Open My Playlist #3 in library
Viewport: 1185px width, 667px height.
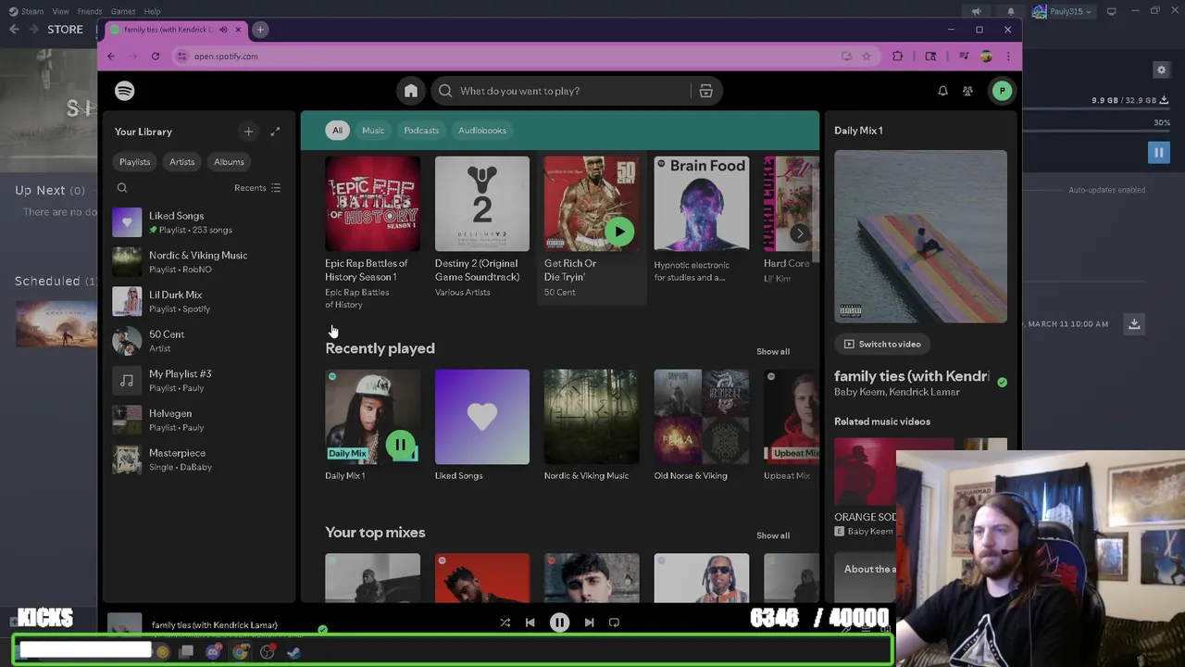[x=199, y=381]
